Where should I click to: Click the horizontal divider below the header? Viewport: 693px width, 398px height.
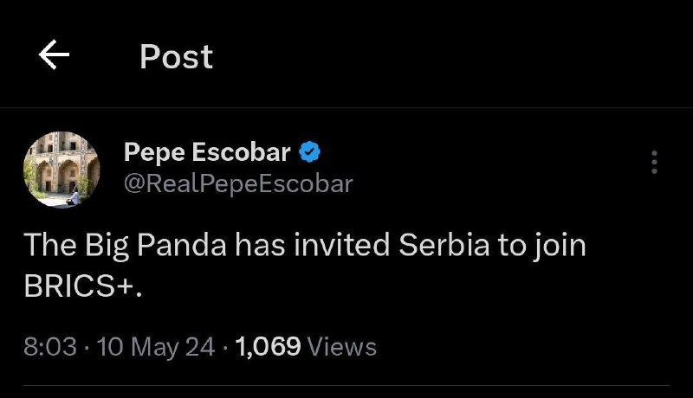click(x=346, y=107)
